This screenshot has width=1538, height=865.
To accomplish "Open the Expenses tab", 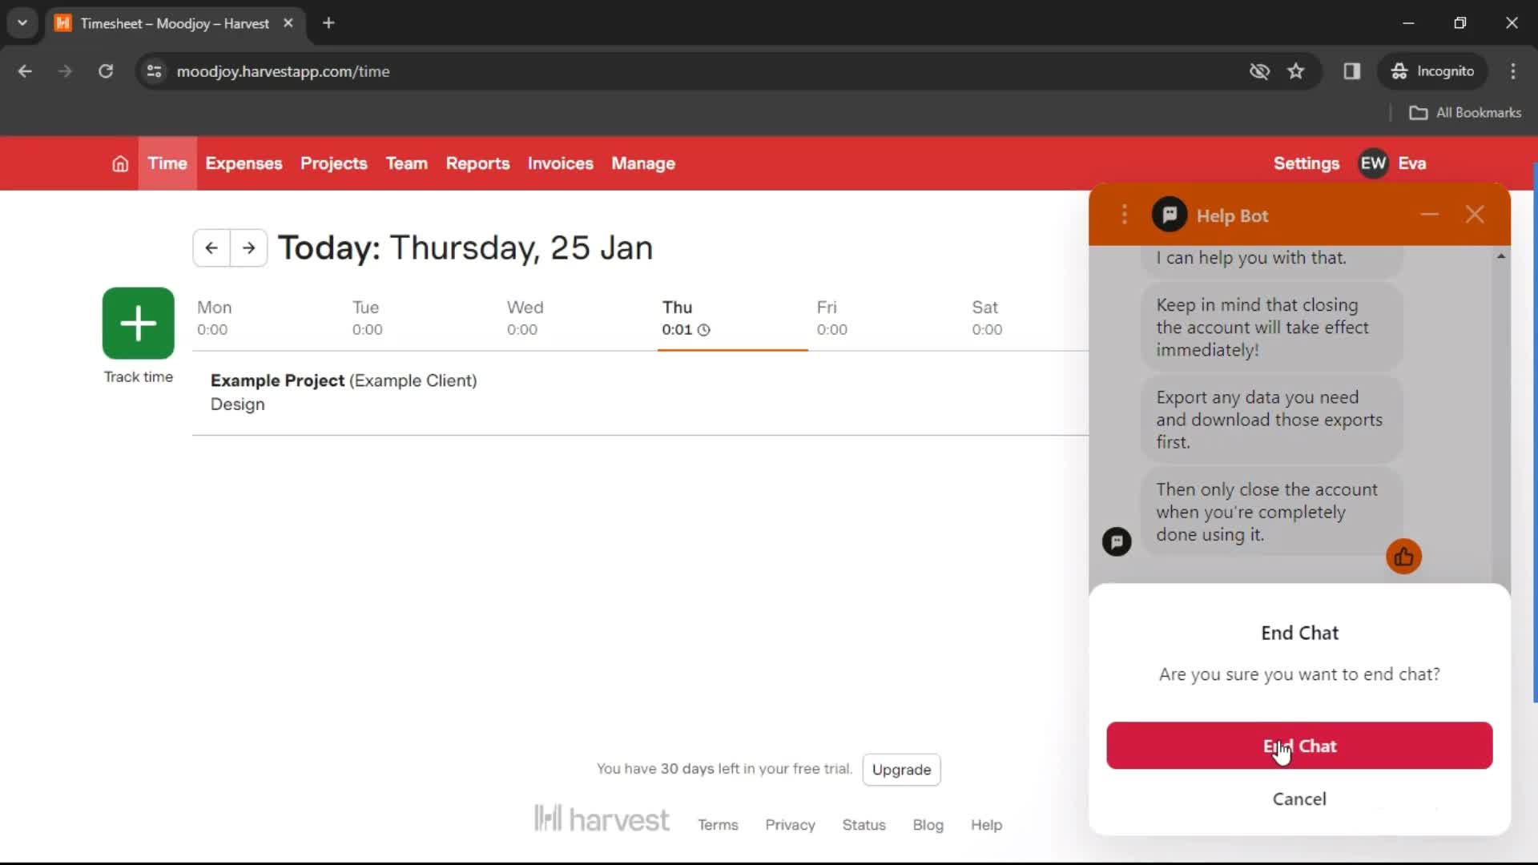I will point(244,163).
